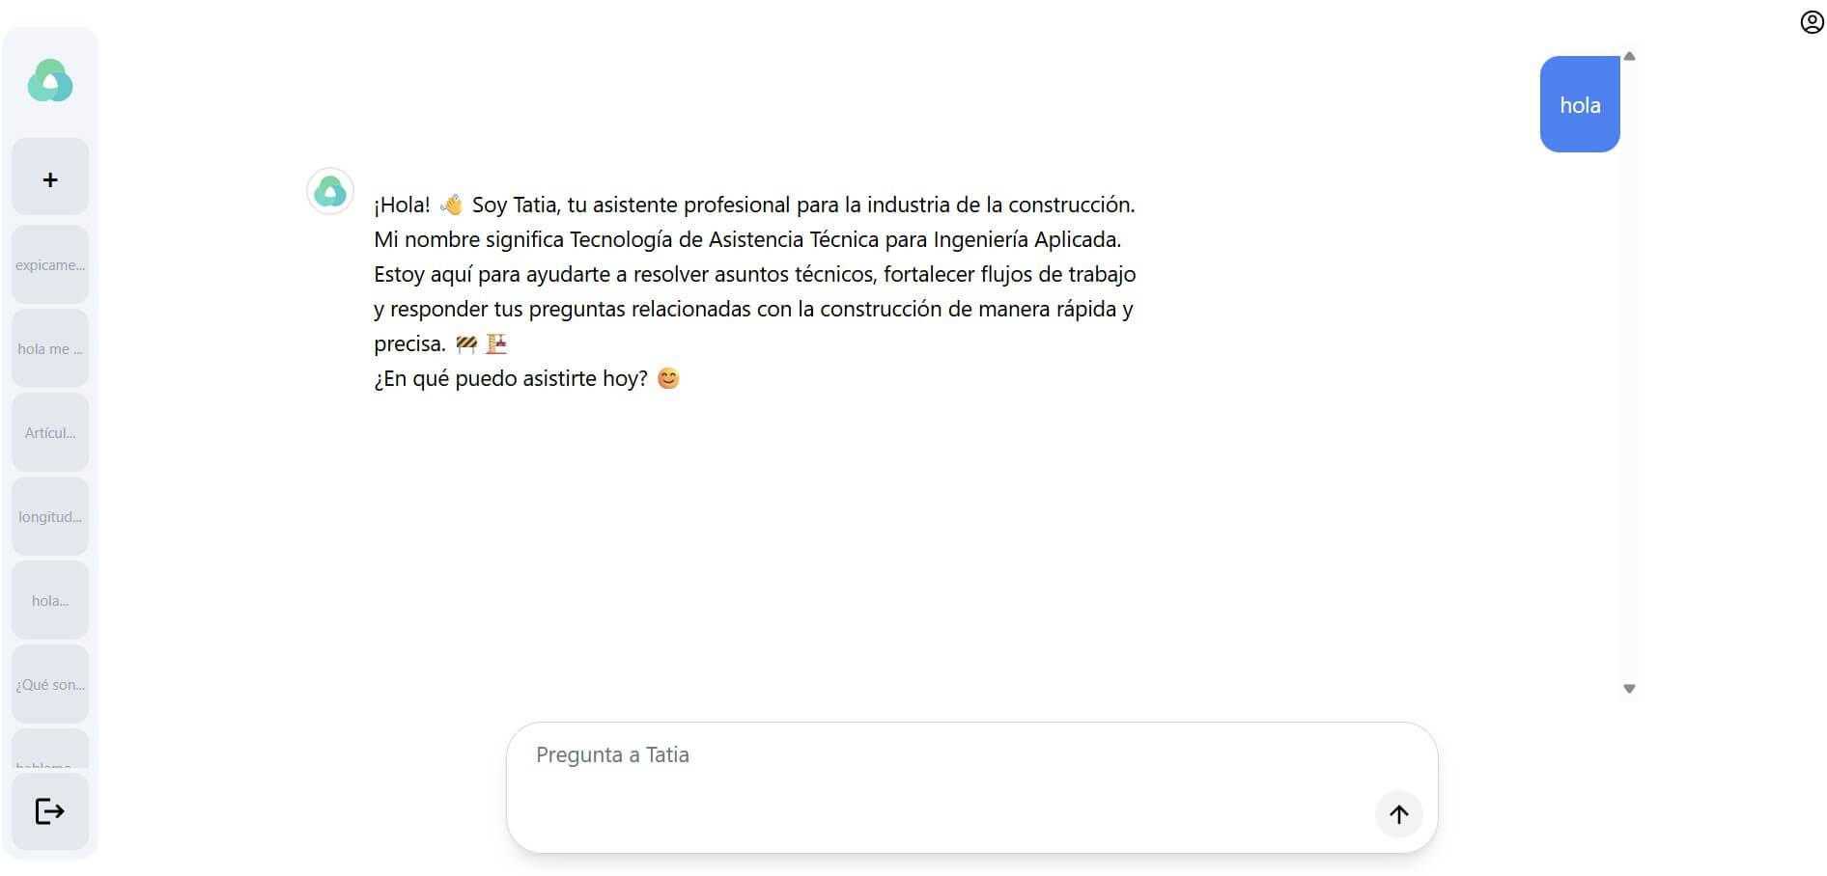The width and height of the screenshot is (1827, 876).
Task: Open the '¿Qué son...' conversation
Action: click(x=49, y=684)
